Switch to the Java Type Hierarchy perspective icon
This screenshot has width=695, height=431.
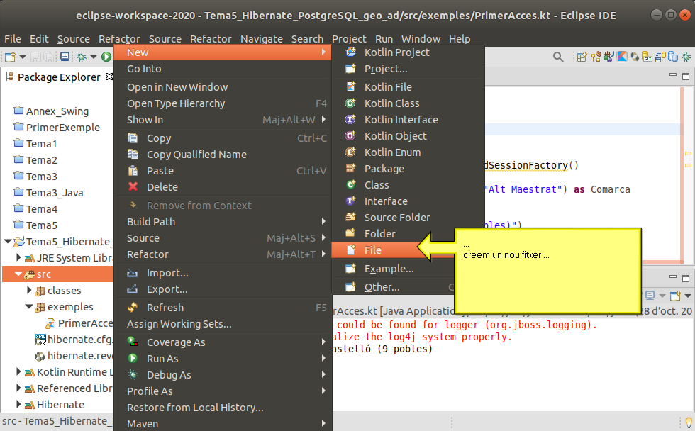point(596,57)
